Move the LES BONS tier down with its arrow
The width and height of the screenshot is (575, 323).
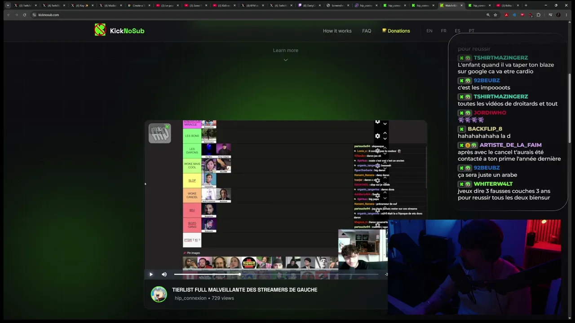385,139
